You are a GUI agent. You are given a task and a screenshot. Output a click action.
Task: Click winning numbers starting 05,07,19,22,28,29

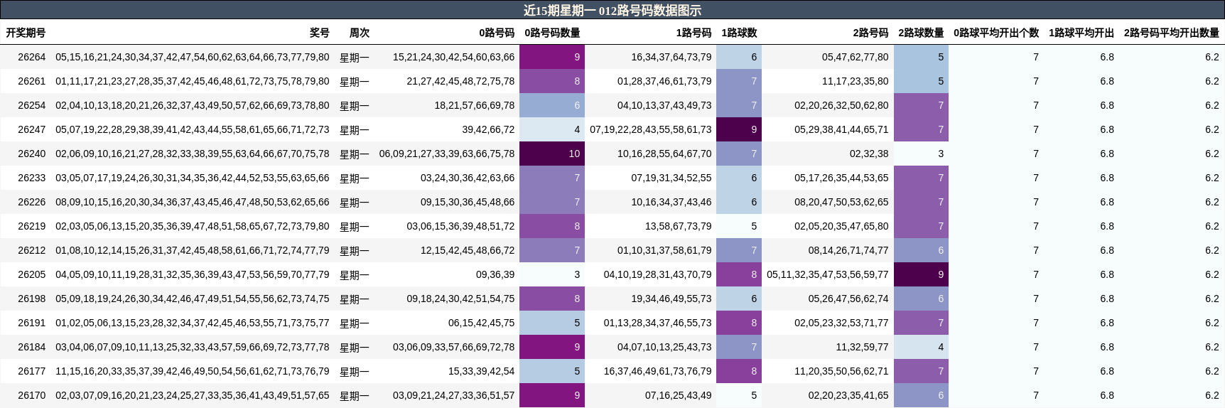(x=193, y=129)
